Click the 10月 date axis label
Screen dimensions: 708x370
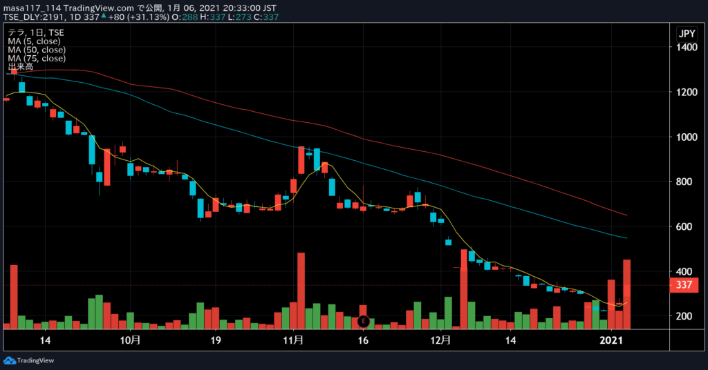(130, 340)
